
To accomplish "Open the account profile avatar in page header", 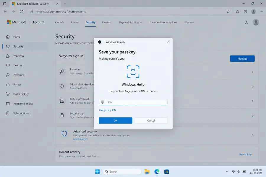I will (x=256, y=22).
